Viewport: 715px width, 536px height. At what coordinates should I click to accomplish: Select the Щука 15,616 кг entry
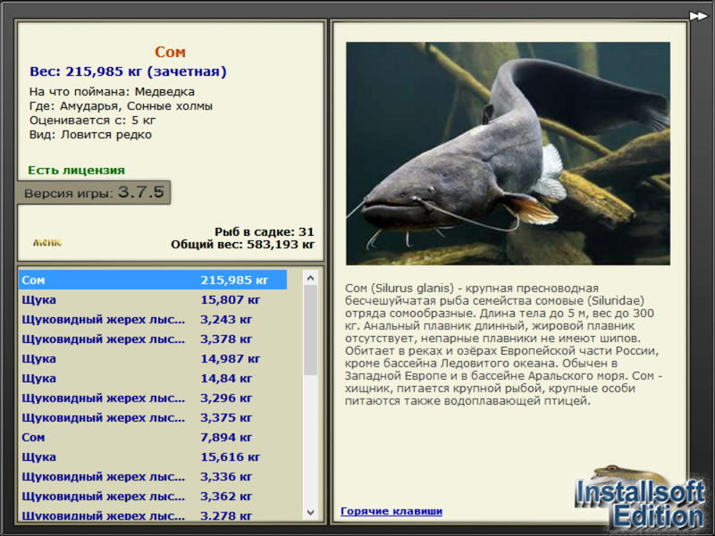pyautogui.click(x=153, y=456)
